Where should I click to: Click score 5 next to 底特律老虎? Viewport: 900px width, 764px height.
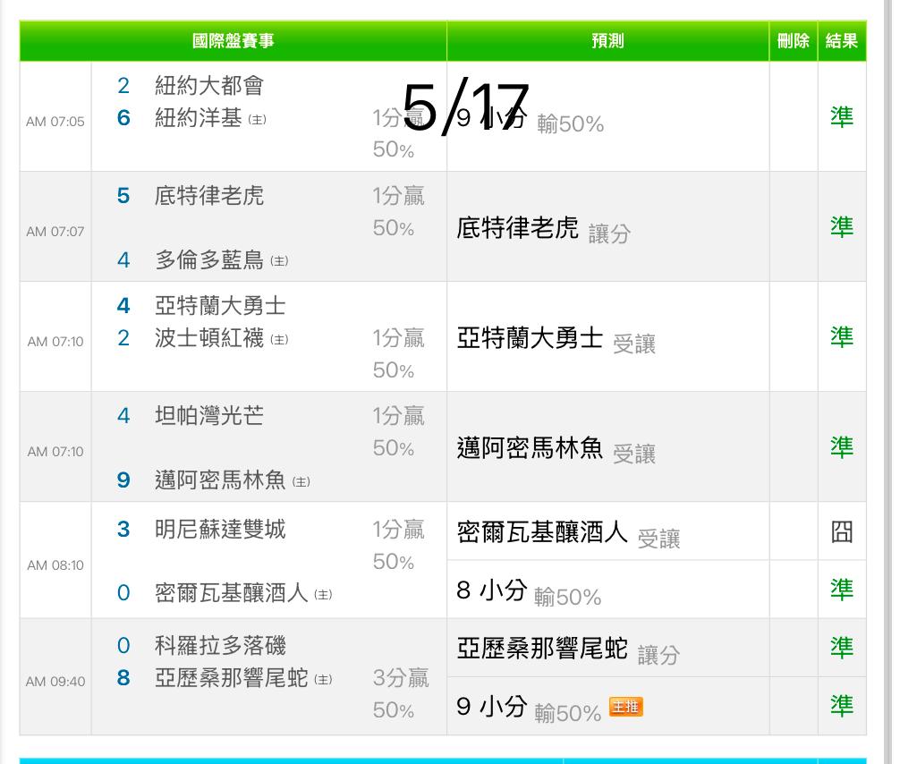[x=123, y=196]
